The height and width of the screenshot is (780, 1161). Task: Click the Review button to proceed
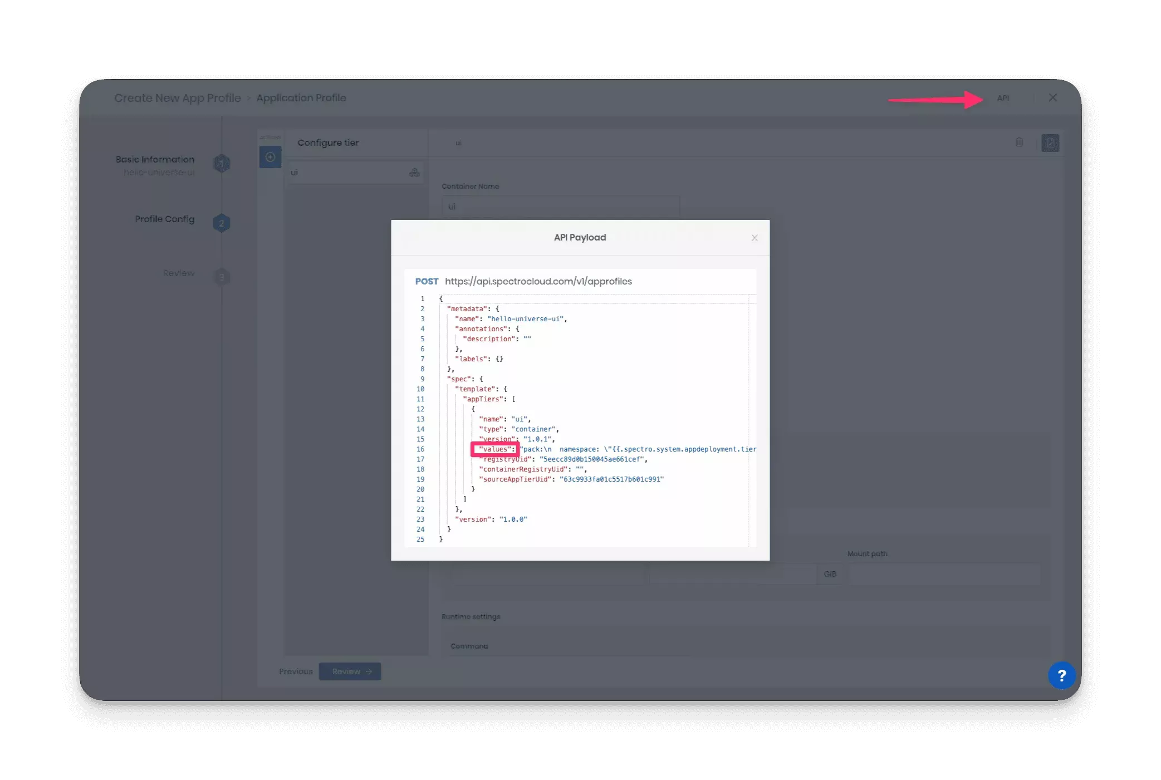coord(350,671)
